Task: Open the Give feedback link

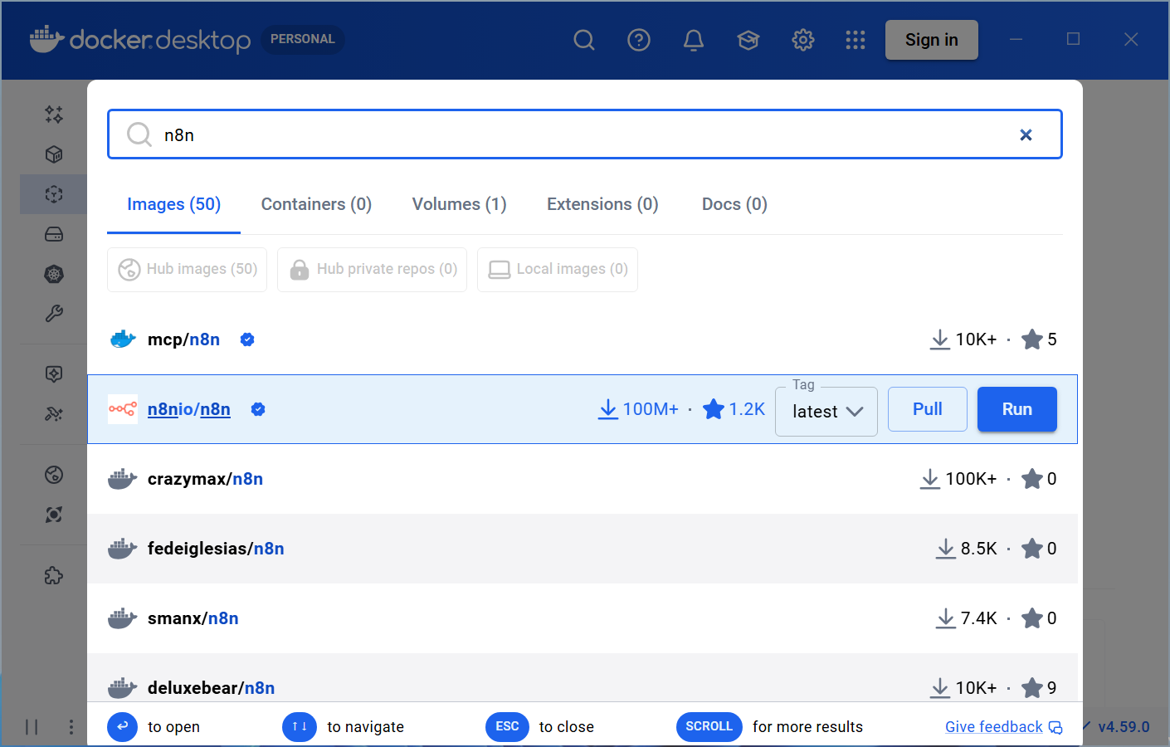Action: [993, 726]
